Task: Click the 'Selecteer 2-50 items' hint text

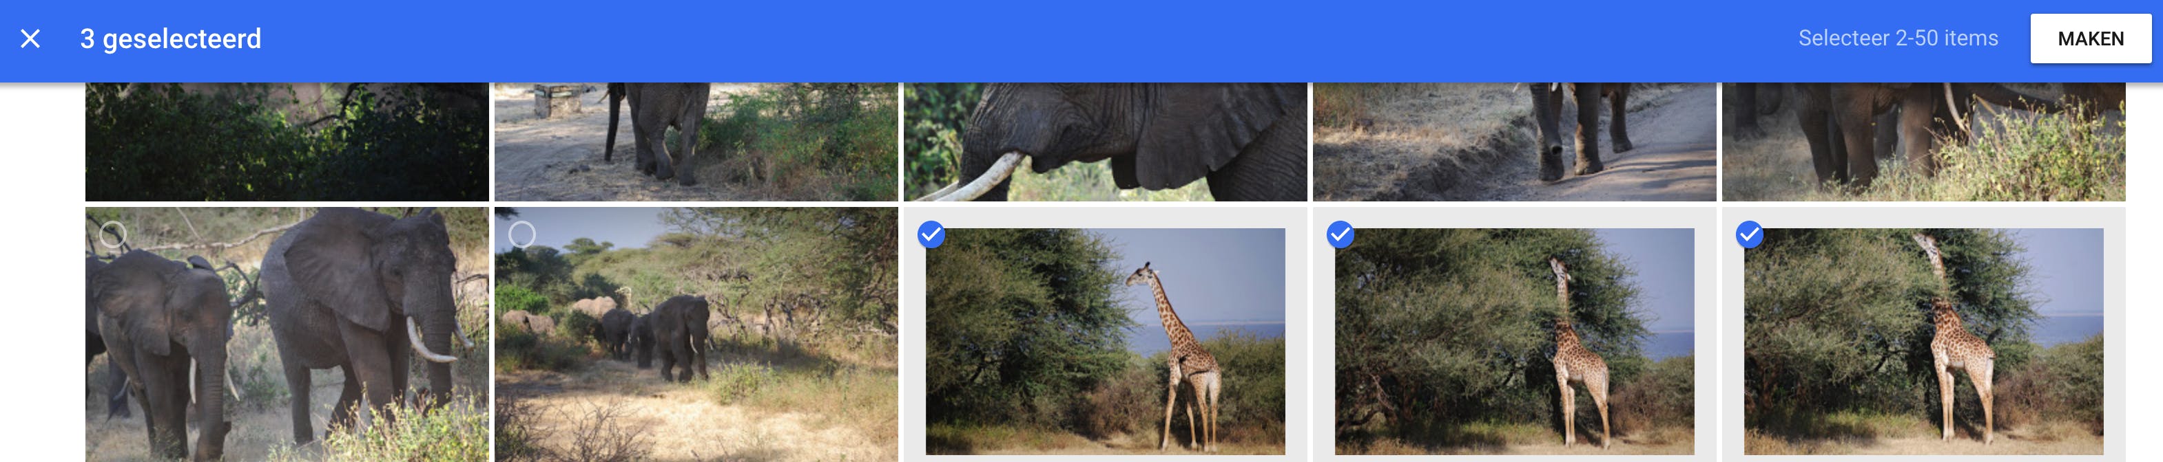Action: [x=1898, y=38]
